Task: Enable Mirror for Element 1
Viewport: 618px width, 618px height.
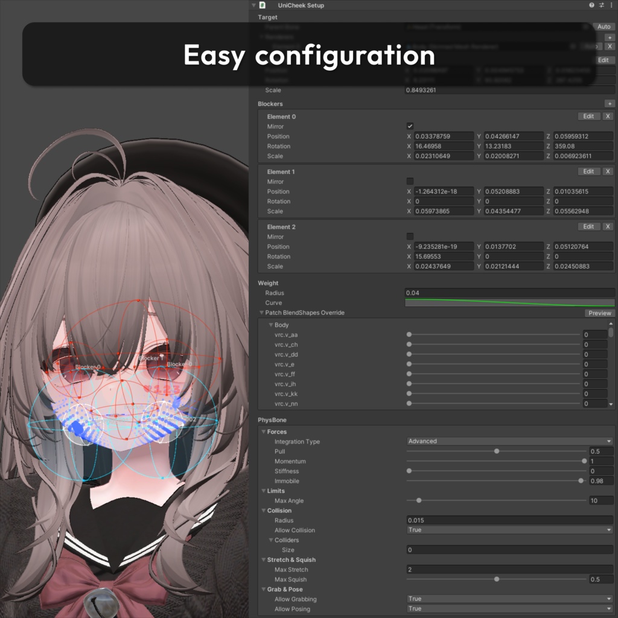Action: pos(410,181)
